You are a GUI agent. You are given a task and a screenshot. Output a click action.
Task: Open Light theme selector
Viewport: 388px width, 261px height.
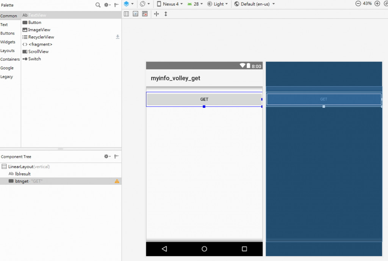coord(217,4)
